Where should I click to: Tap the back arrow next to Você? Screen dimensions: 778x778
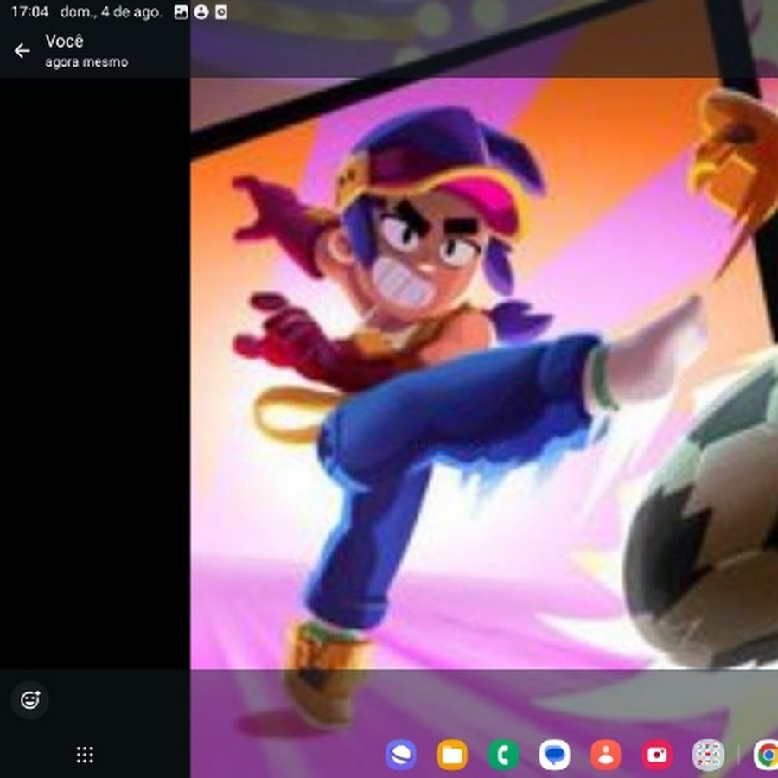click(22, 51)
